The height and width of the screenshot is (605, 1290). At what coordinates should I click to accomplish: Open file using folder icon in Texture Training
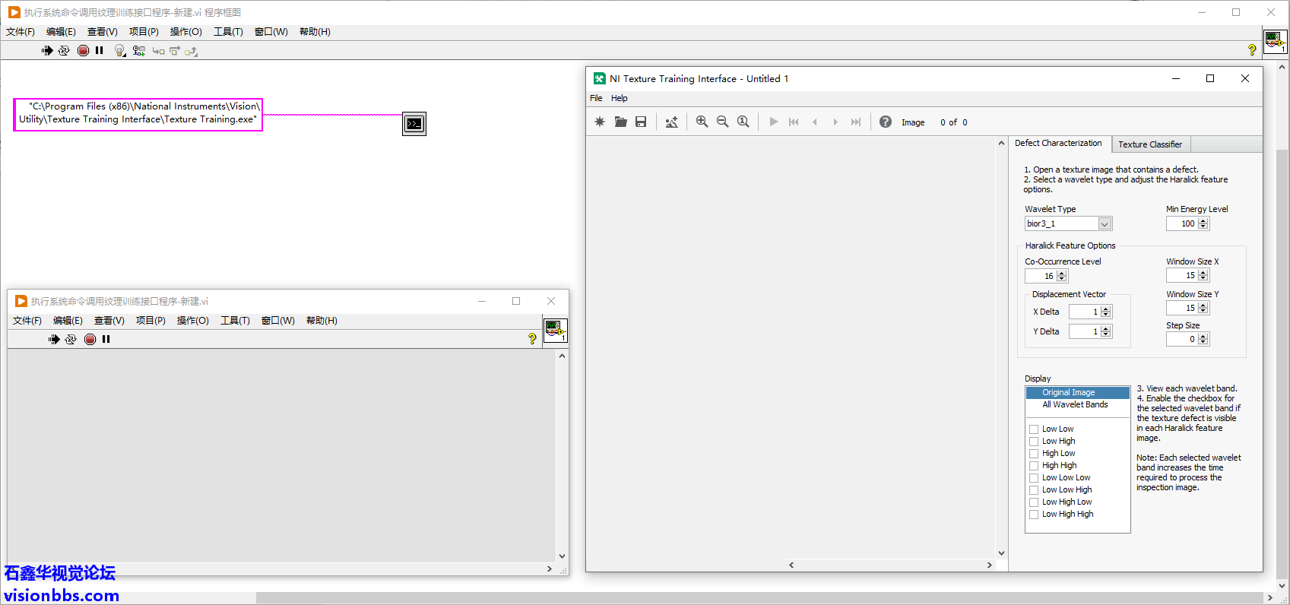620,122
